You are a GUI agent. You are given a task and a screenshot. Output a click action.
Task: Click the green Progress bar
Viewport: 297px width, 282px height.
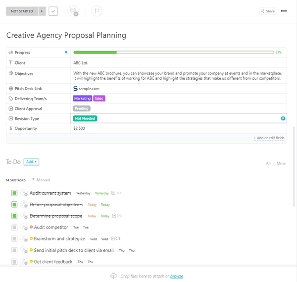coord(173,52)
